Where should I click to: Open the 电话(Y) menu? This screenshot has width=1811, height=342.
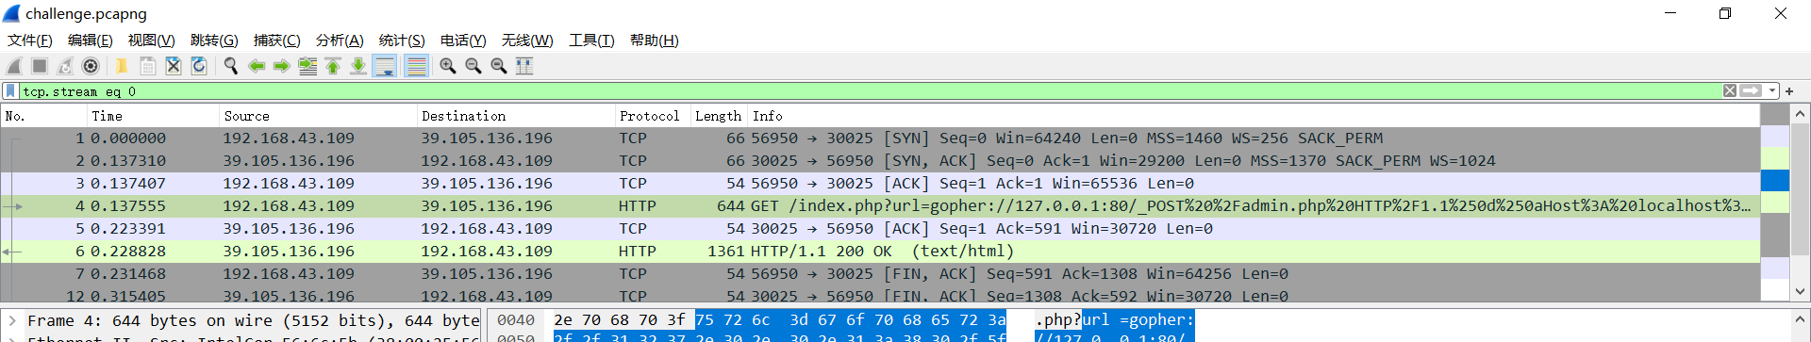tap(463, 41)
